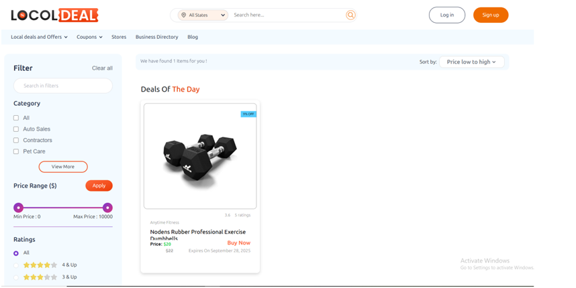Click the Sign up button
Screen dimensions: 576x288
coord(490,15)
